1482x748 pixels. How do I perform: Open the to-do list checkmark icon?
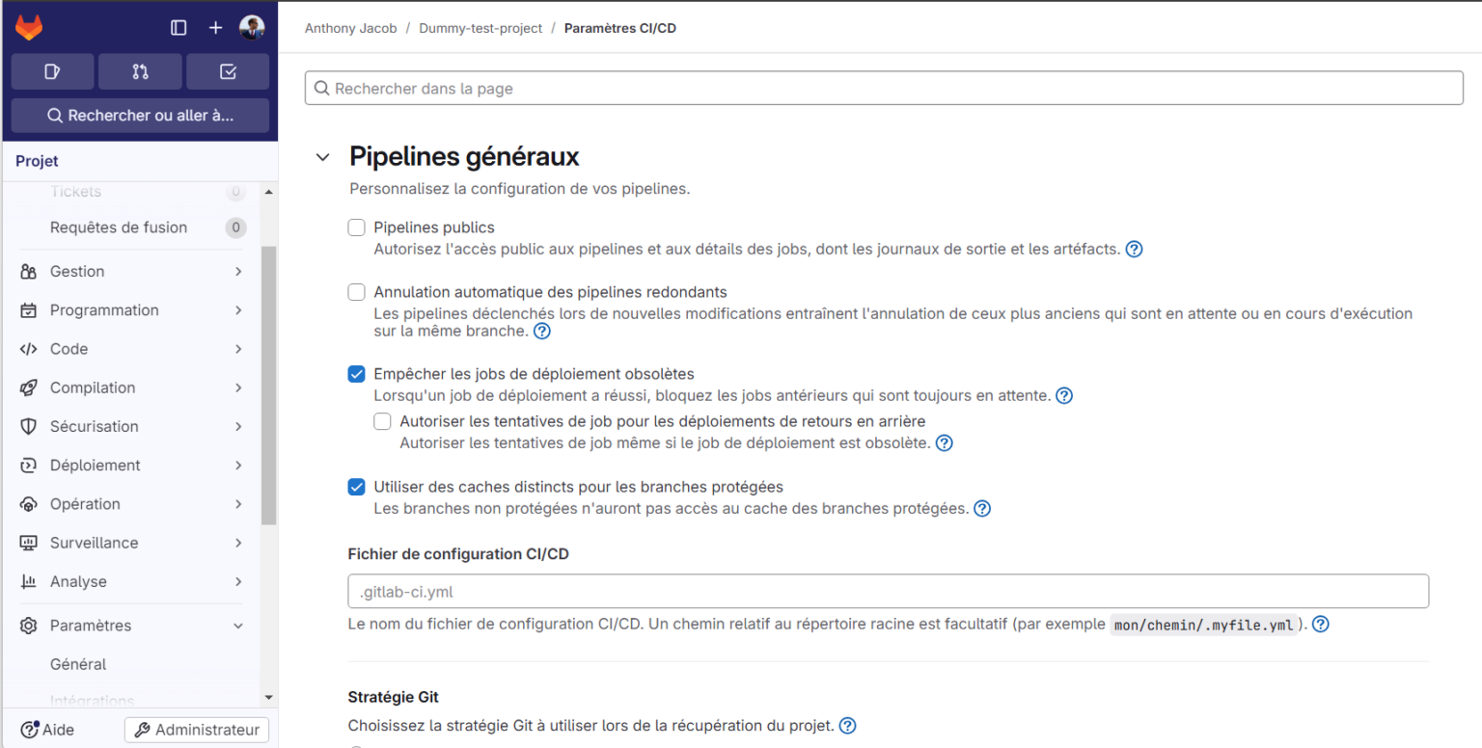click(228, 70)
